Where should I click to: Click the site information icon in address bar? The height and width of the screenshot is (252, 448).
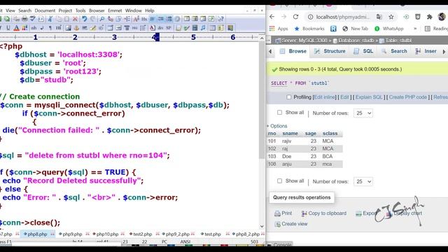(x=310, y=17)
